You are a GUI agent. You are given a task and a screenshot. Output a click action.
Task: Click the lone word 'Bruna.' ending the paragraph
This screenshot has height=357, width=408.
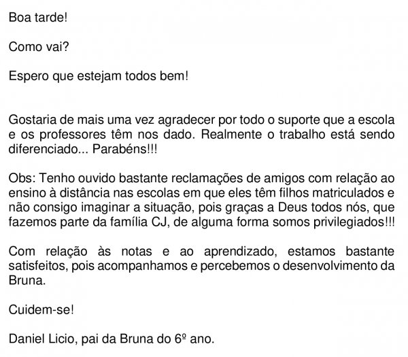pyautogui.click(x=27, y=280)
